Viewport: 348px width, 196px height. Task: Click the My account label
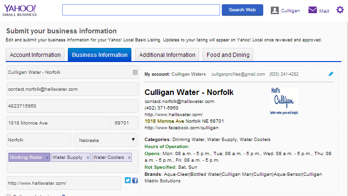157,74
